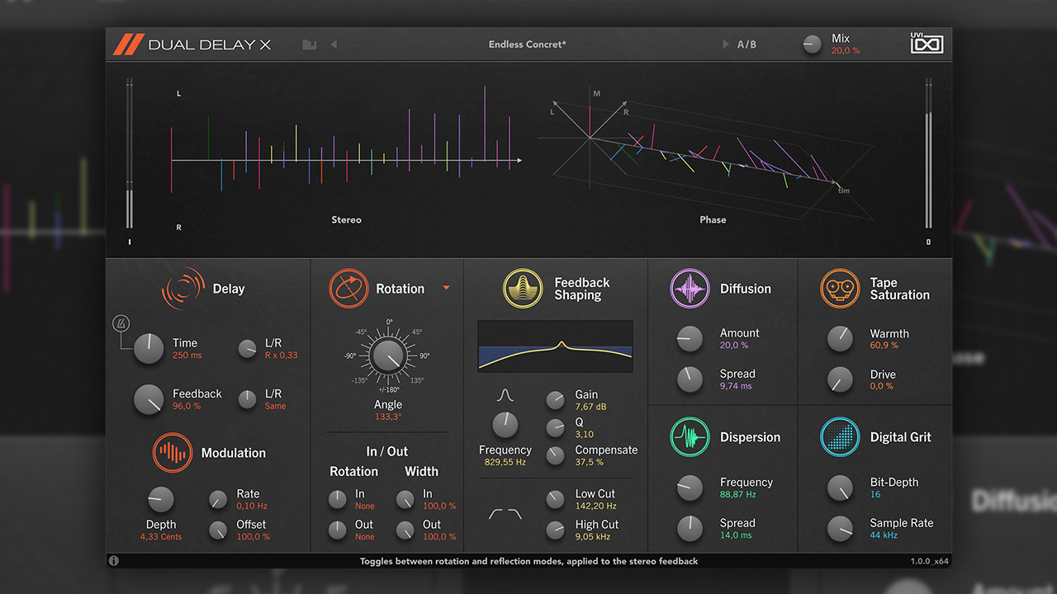Click the Rotation globe icon
The image size is (1057, 594).
coord(350,289)
